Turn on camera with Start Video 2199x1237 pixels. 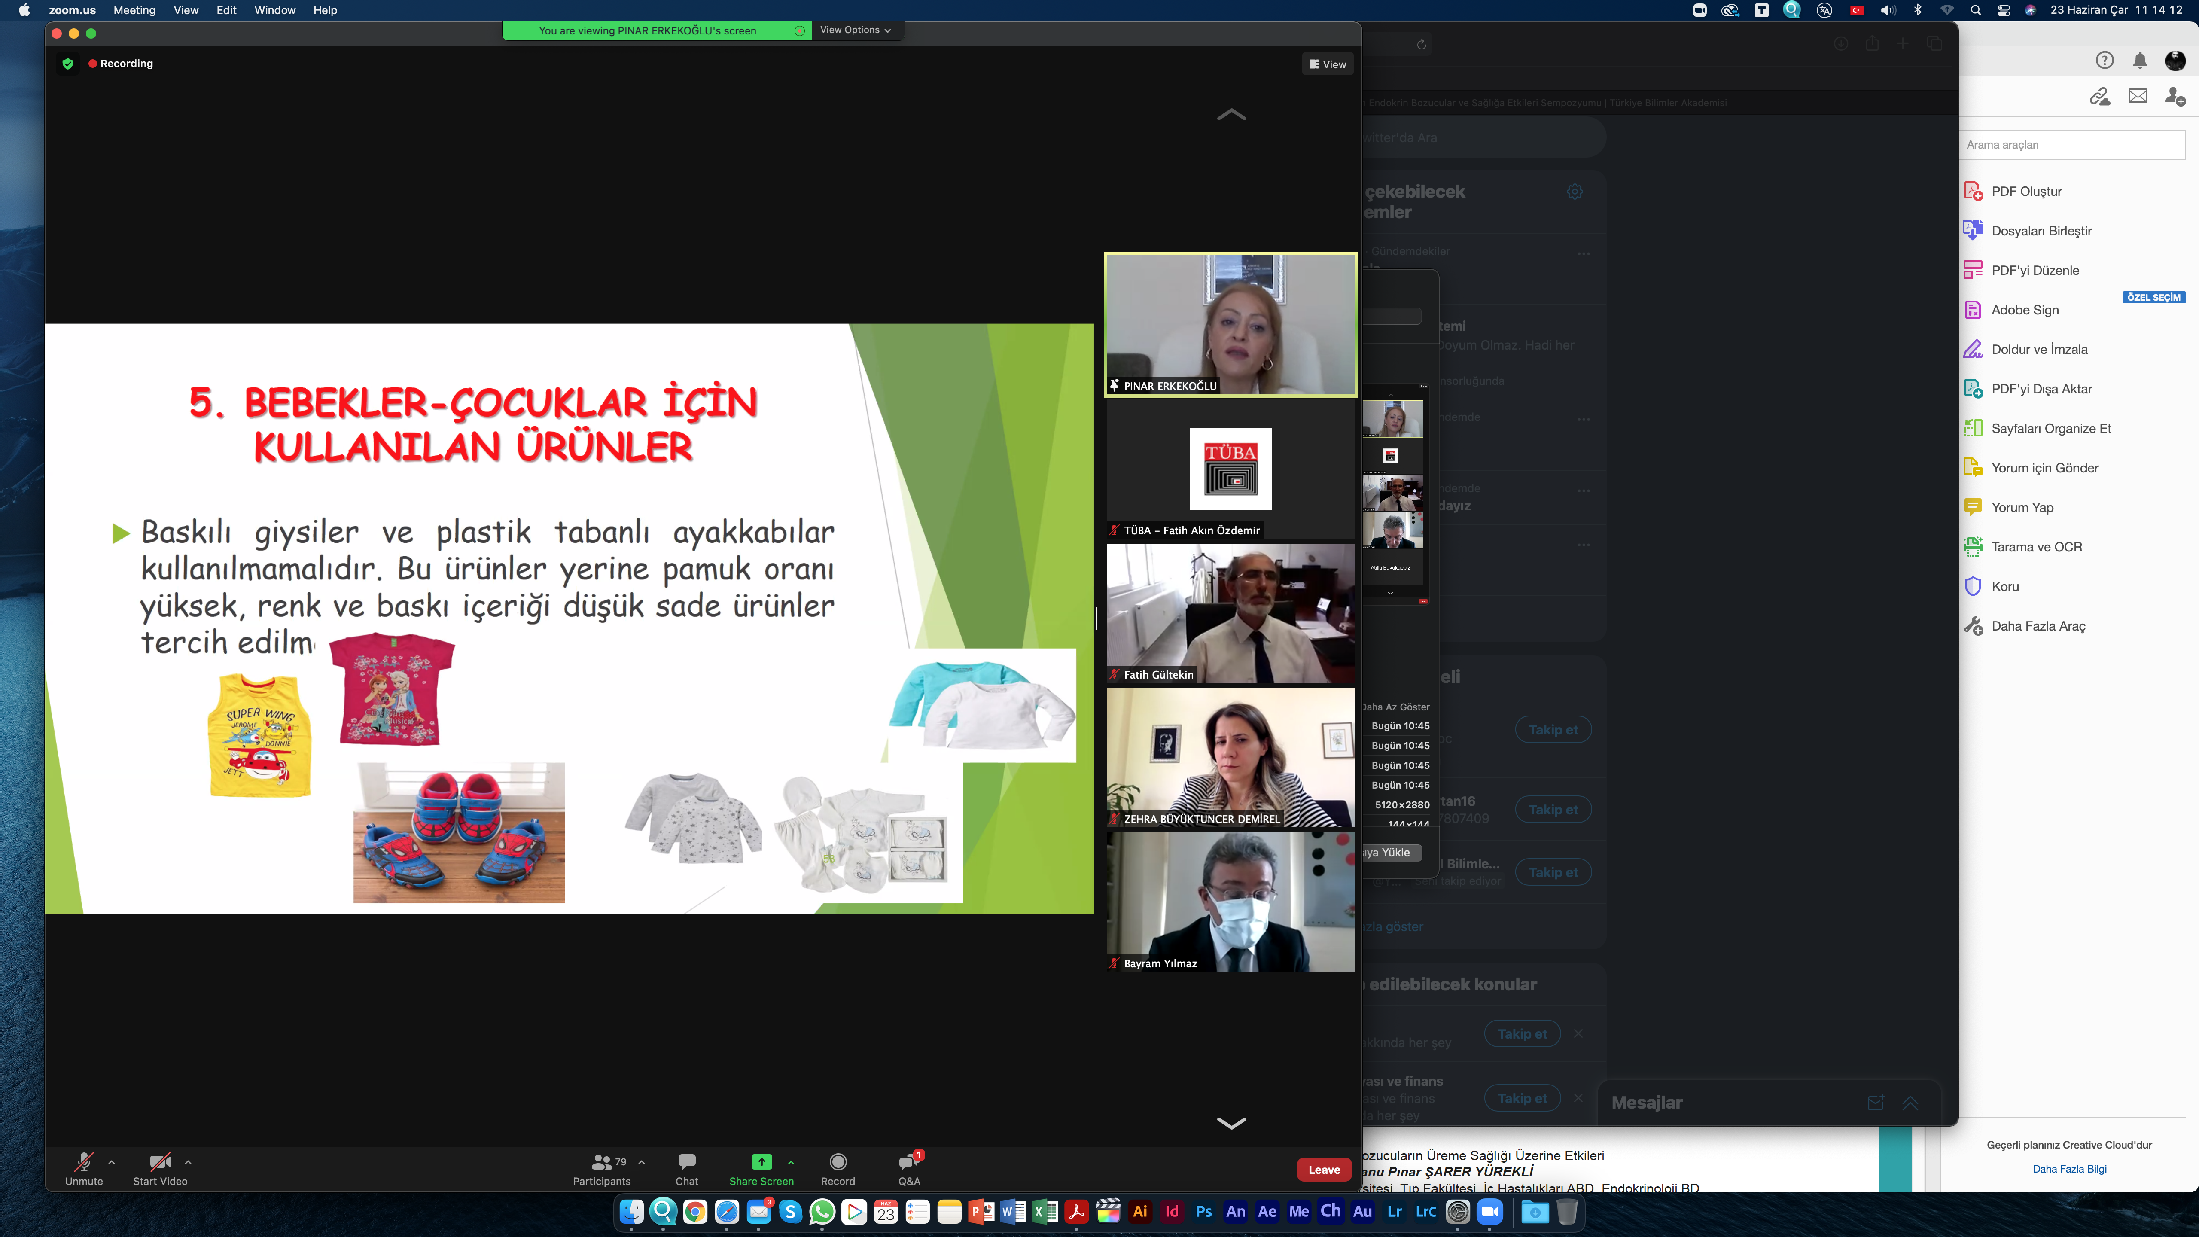point(160,1169)
